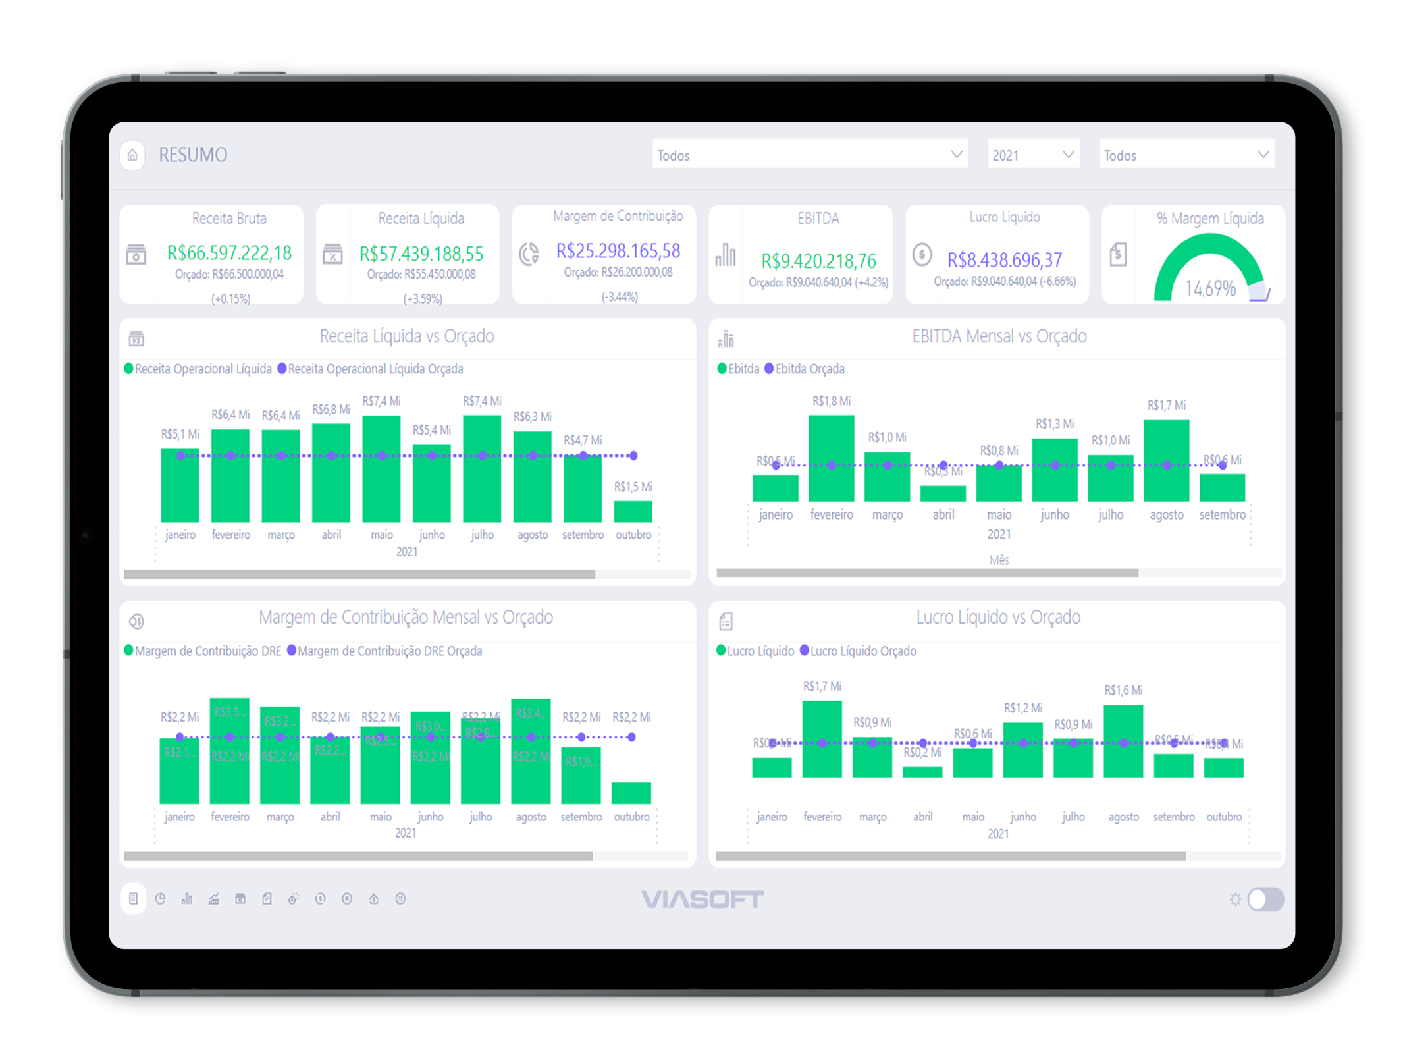Open the 2021 year dropdown
1405x1047 pixels.
tap(1032, 155)
